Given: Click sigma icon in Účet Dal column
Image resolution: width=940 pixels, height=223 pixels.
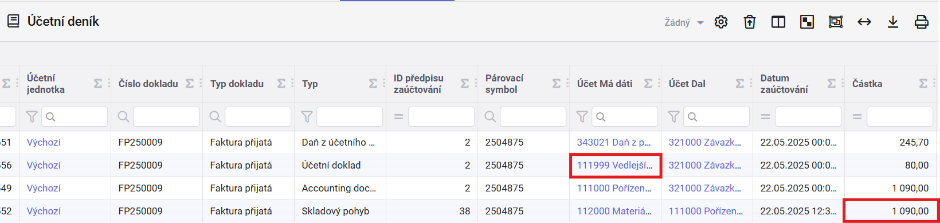Looking at the screenshot, I should (740, 84).
